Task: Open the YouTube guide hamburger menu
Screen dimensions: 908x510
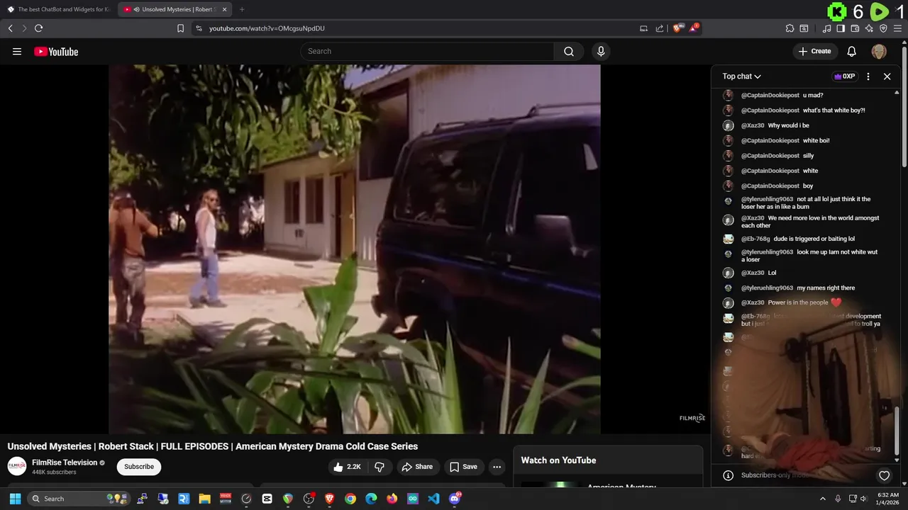Action: (17, 52)
